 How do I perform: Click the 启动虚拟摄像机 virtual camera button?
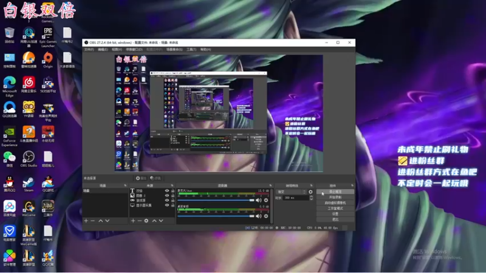335,203
